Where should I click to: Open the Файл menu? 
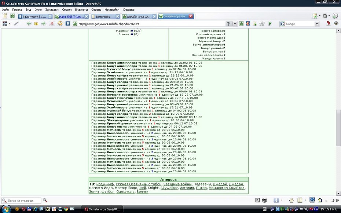5,10
